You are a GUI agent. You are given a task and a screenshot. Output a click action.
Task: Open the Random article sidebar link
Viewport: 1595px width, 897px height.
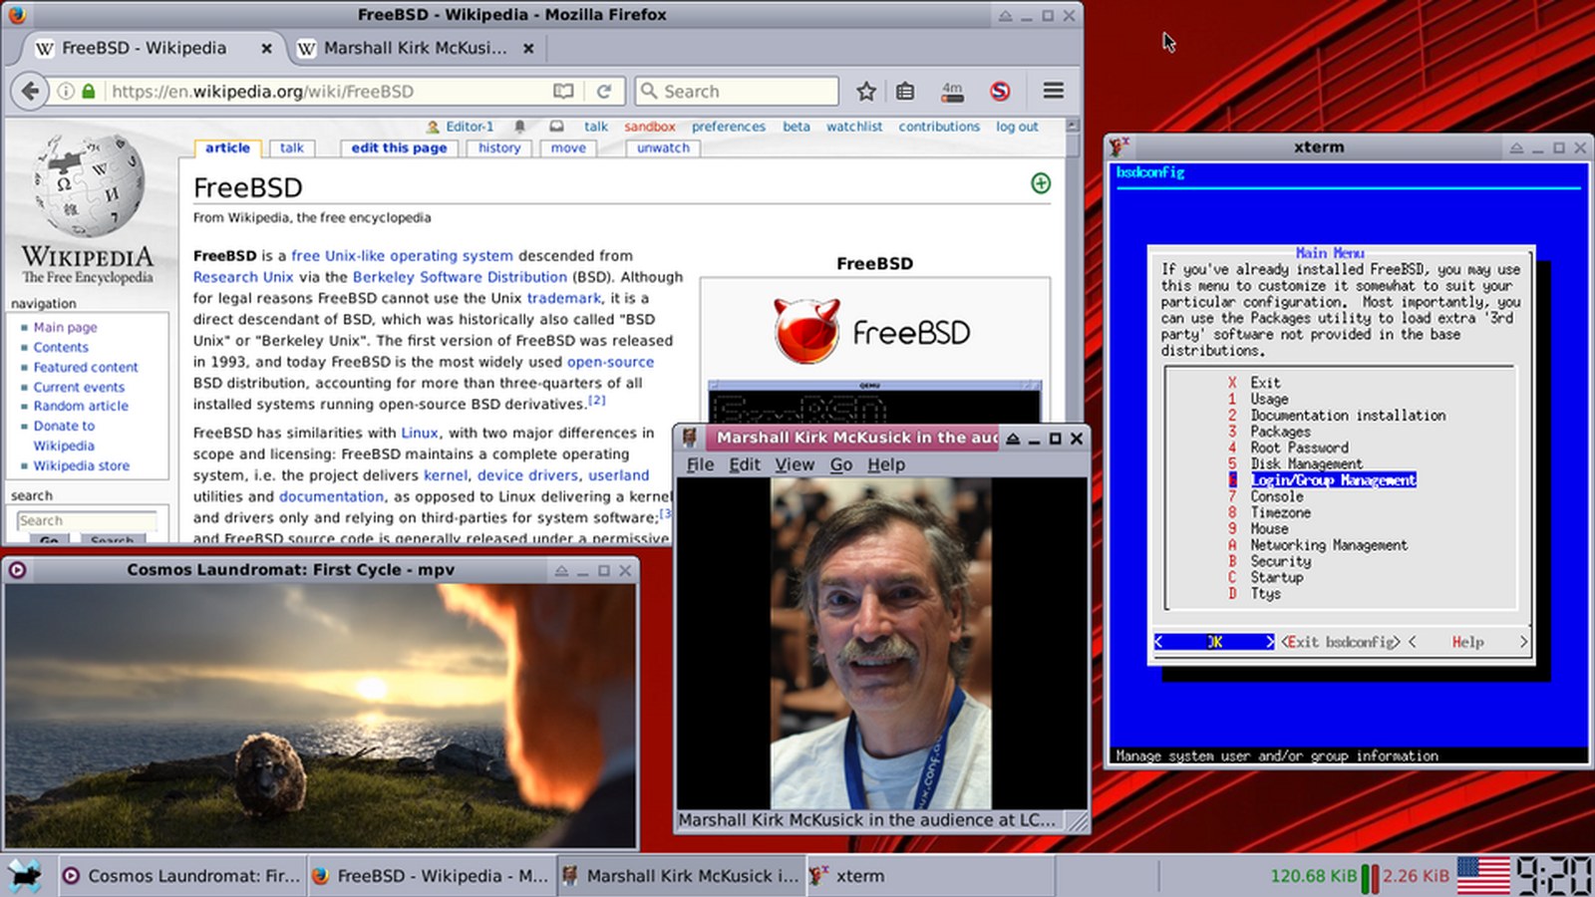[x=81, y=406]
